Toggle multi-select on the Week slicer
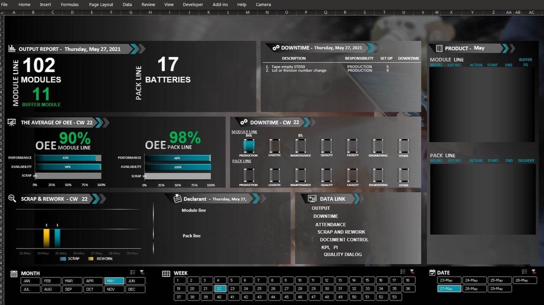 [402, 272]
